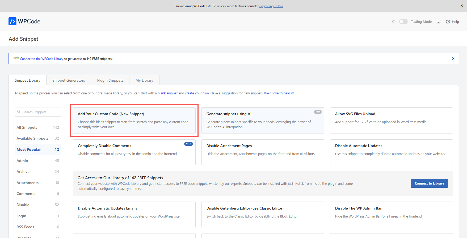Click the '52' count beside Disable
The width and height of the screenshot is (467, 238).
[57, 205]
